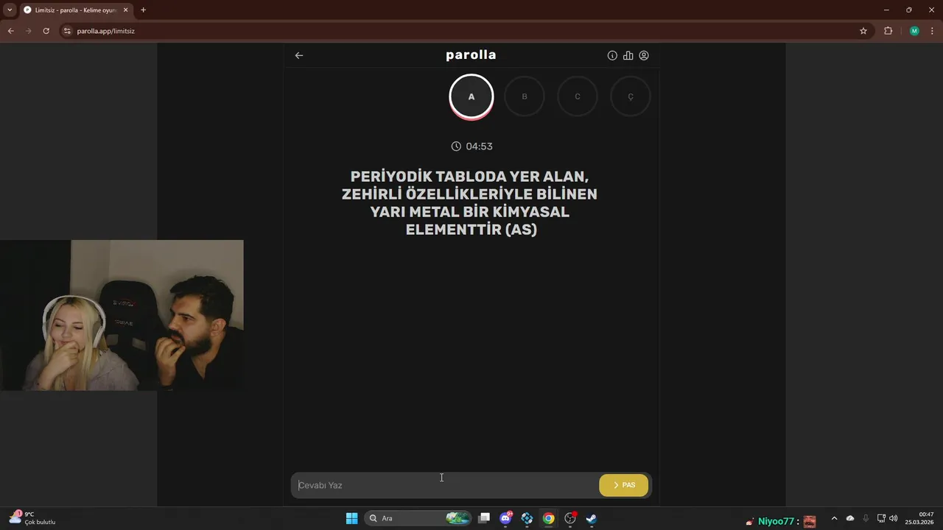Open the statistics bar chart icon
This screenshot has width=943, height=530.
(x=628, y=55)
